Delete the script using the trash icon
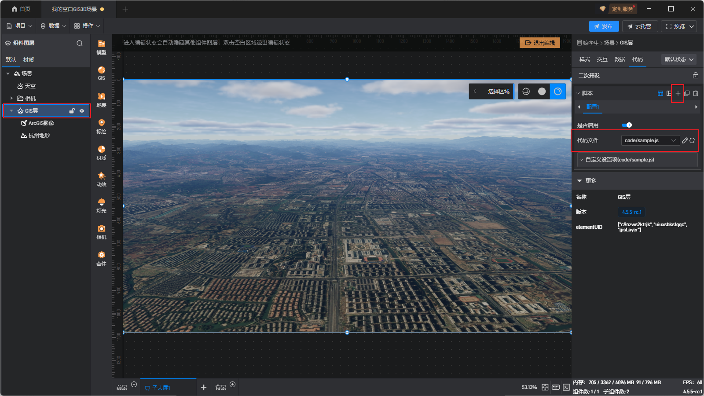The height and width of the screenshot is (396, 704). [x=696, y=93]
